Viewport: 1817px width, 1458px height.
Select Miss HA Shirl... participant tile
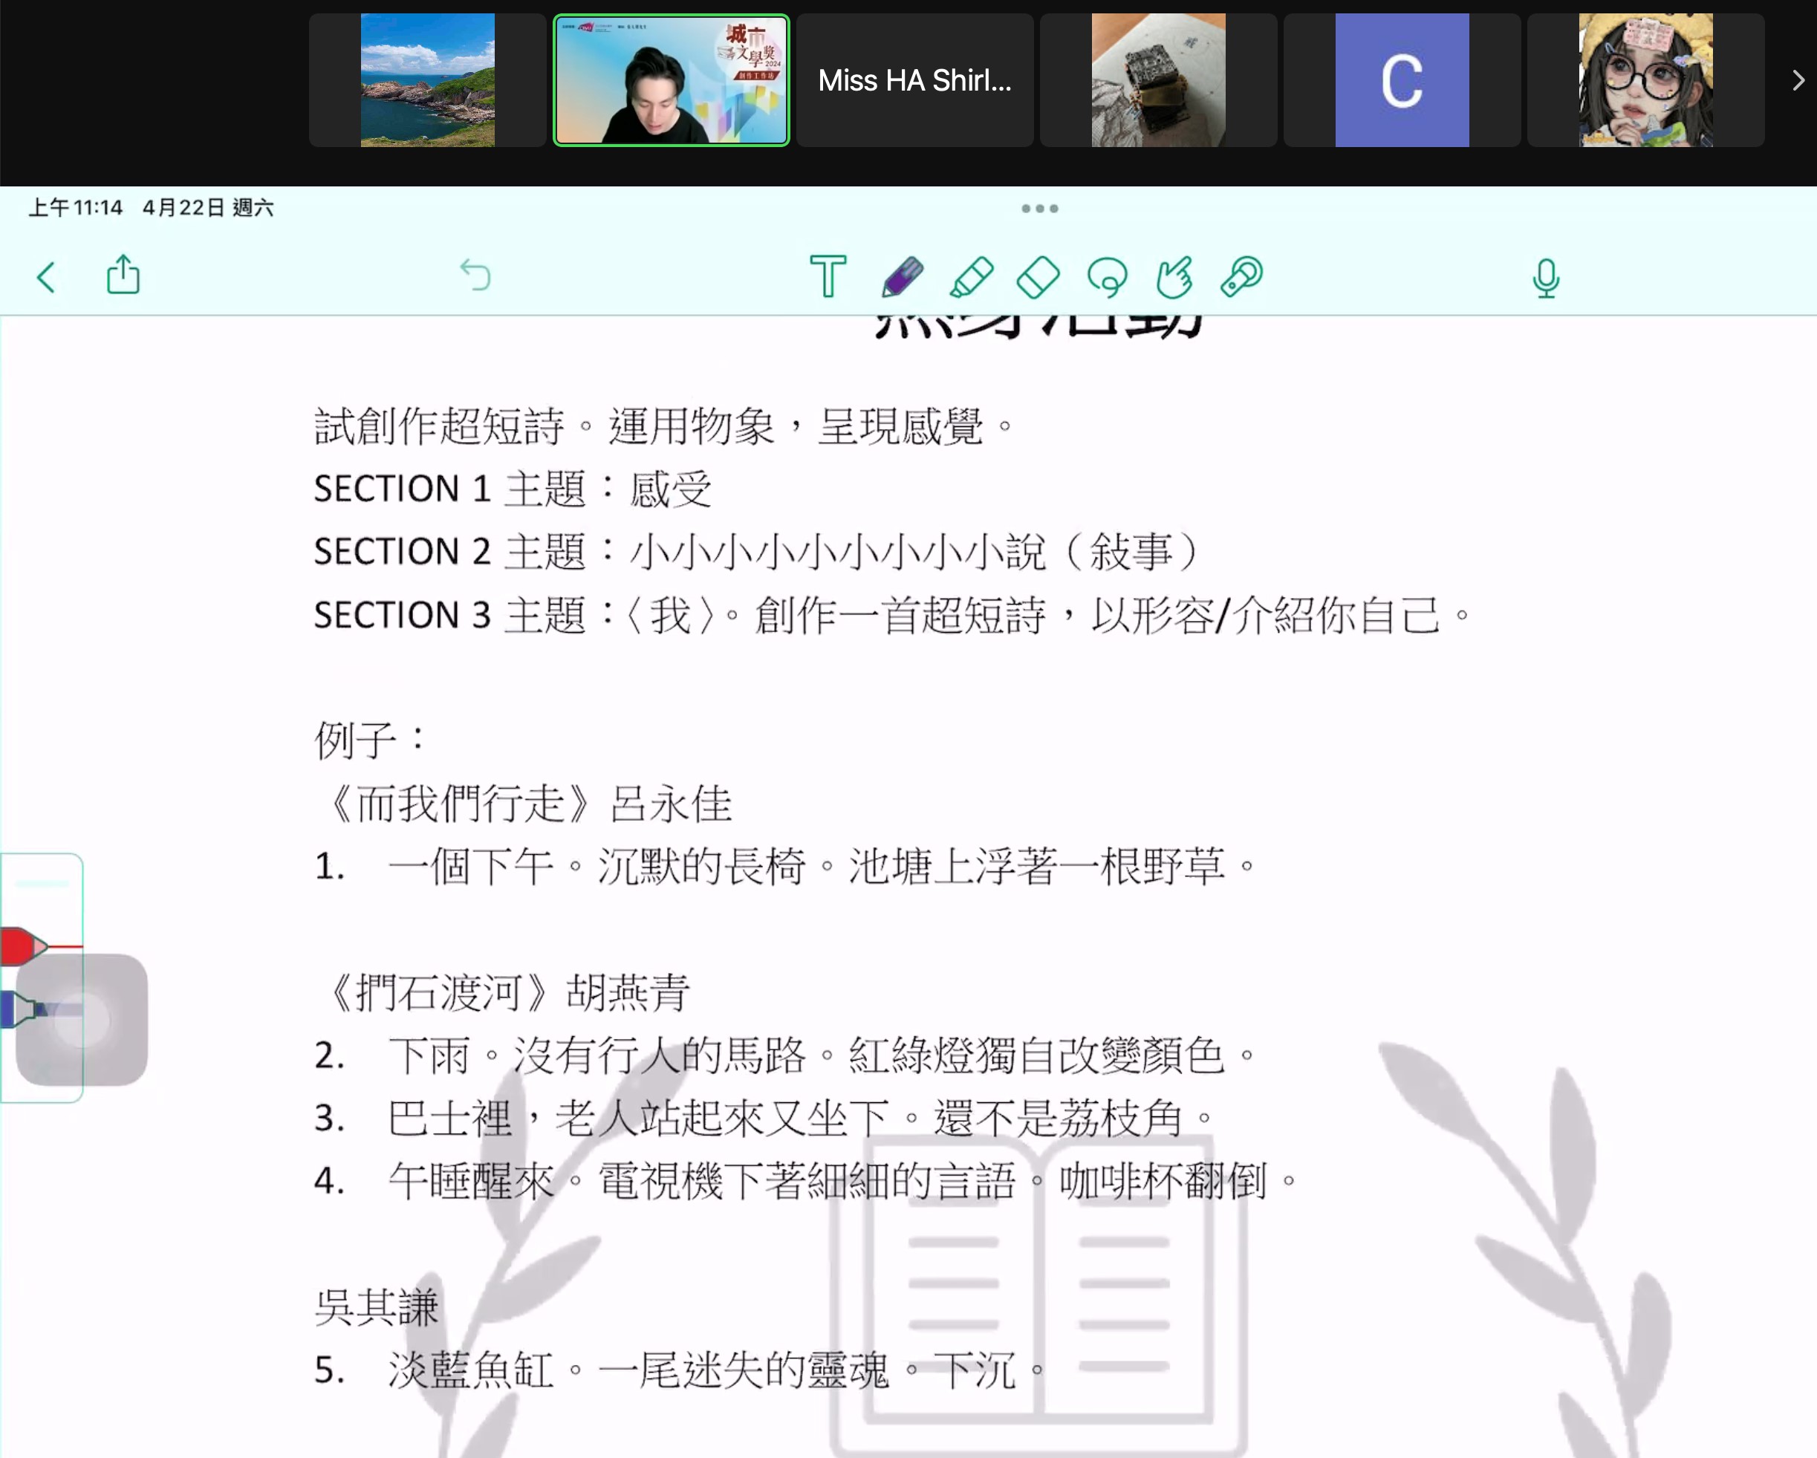click(914, 80)
